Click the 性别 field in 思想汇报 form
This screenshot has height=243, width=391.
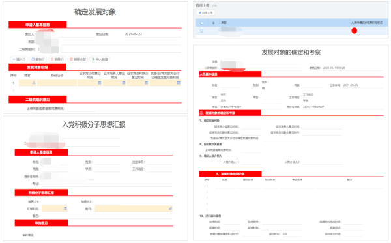coord(108,162)
